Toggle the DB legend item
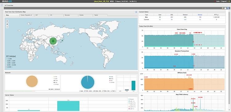 111,81
